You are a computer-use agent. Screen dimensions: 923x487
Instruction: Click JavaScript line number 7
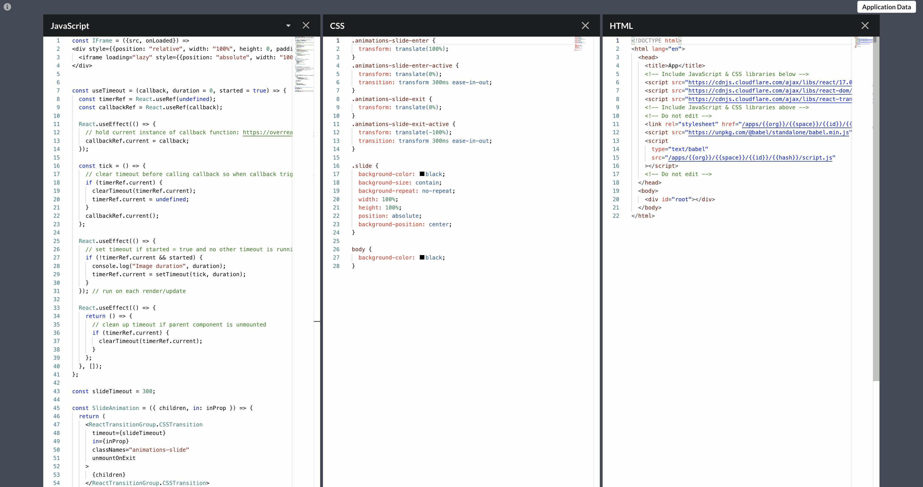tap(58, 91)
